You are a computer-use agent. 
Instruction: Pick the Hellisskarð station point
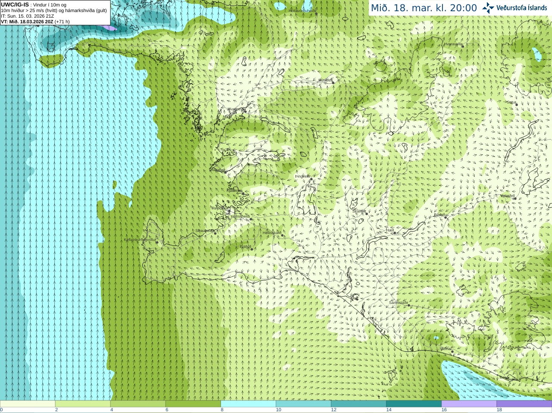point(282,235)
